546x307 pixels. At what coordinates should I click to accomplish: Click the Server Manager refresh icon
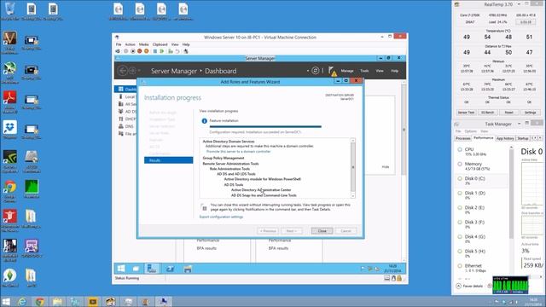[x=315, y=71]
